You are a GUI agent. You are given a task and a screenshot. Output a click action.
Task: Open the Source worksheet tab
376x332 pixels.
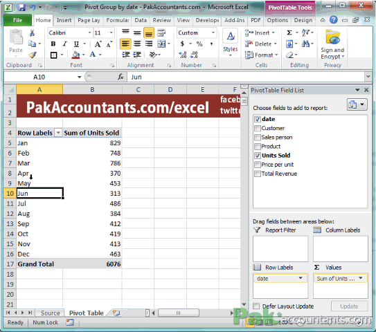[x=50, y=313]
